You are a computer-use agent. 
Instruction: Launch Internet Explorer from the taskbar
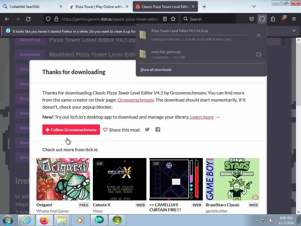pyautogui.click(x=26, y=220)
